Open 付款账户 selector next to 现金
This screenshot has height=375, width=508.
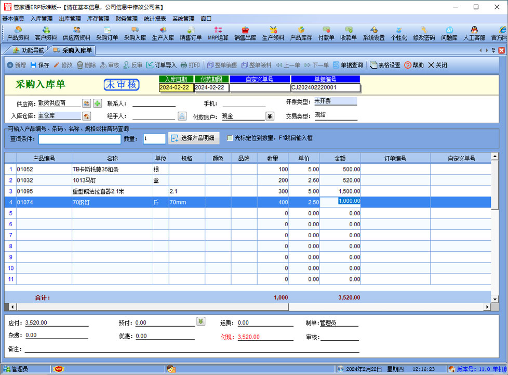270,116
